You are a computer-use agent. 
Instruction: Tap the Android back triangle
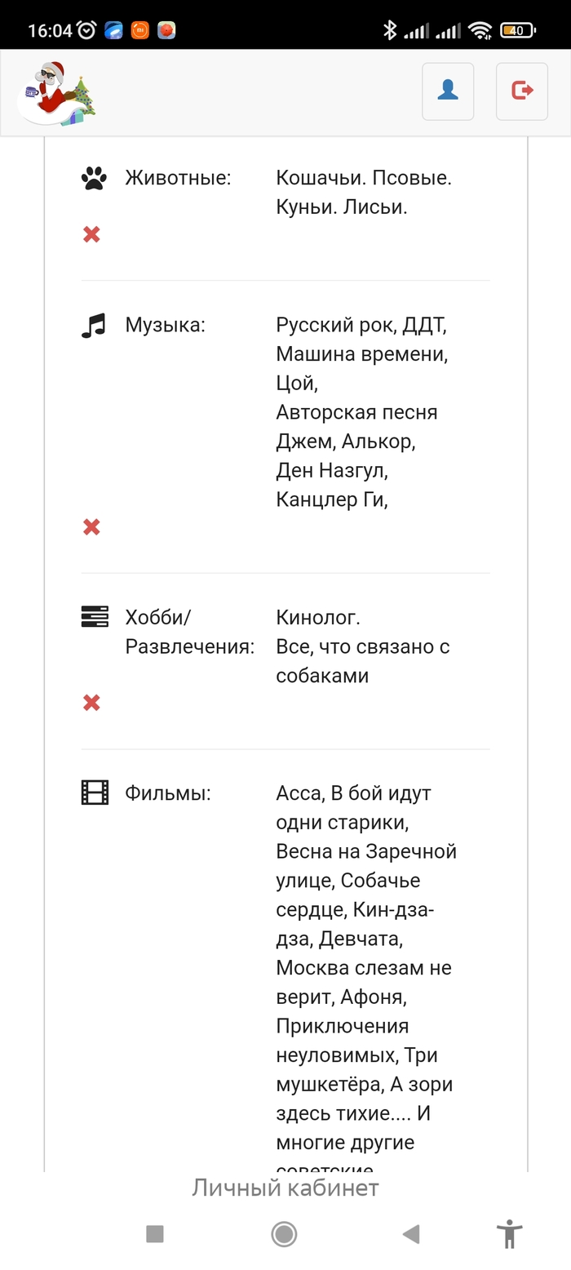point(411,1234)
